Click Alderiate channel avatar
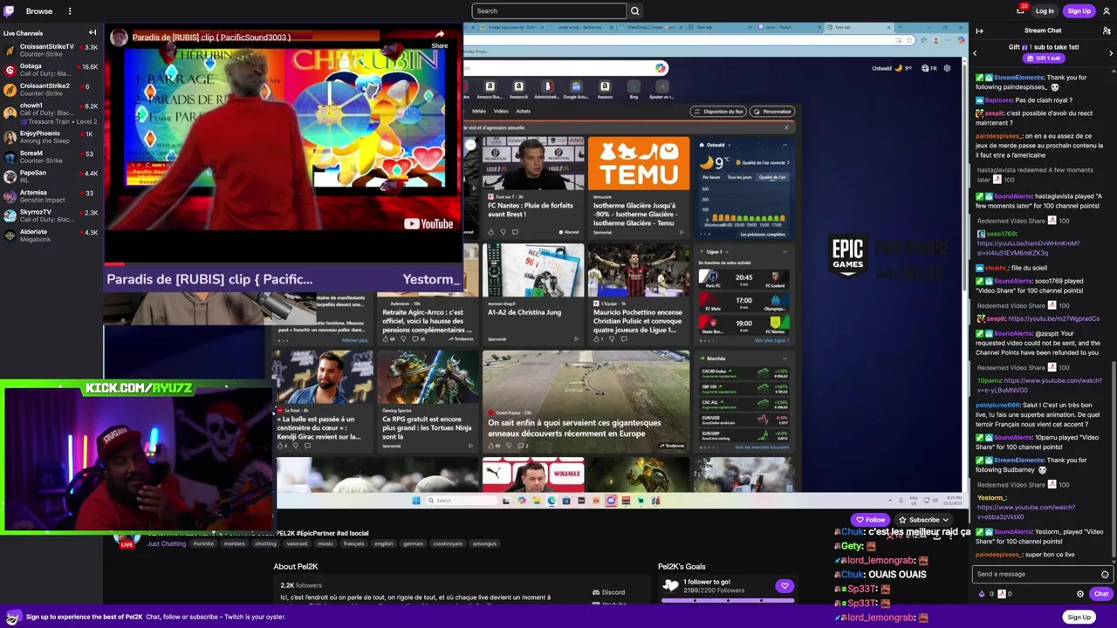Screen dimensions: 1117x628 10,235
